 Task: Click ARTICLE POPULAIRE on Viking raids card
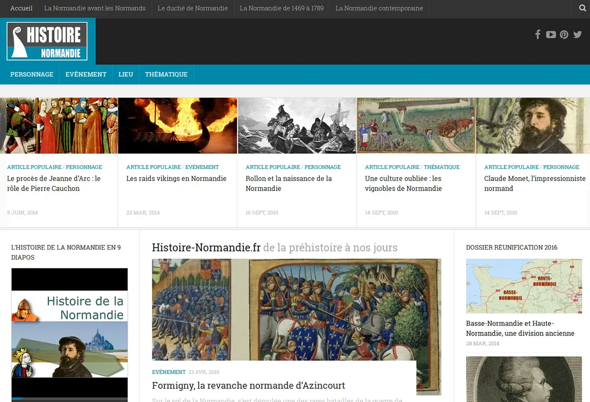(153, 167)
